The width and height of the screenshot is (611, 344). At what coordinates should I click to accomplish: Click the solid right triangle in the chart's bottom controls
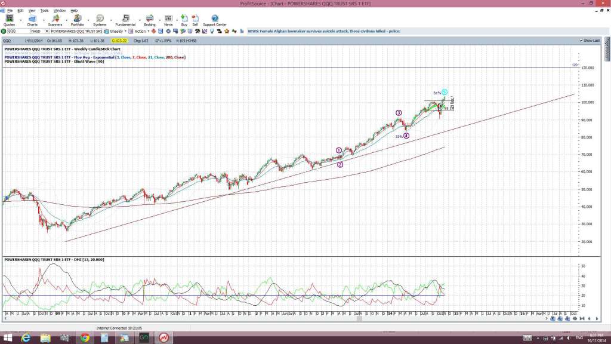(x=597, y=319)
